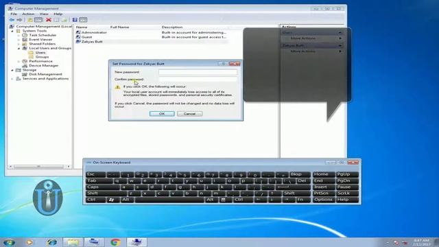Open Task Scheduler in the console tree

pos(43,35)
